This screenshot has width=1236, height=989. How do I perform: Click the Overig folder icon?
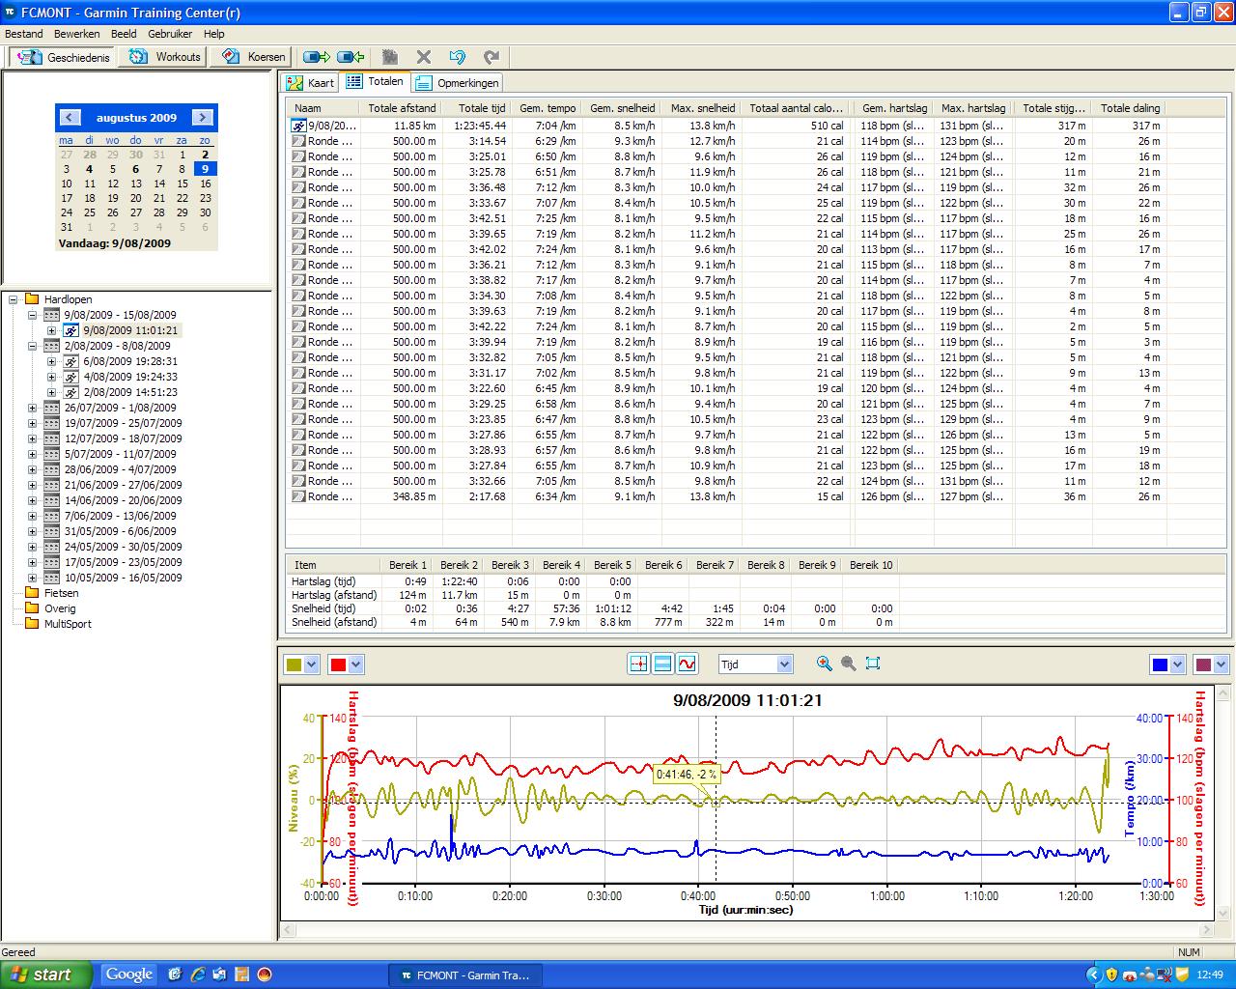pyautogui.click(x=32, y=608)
